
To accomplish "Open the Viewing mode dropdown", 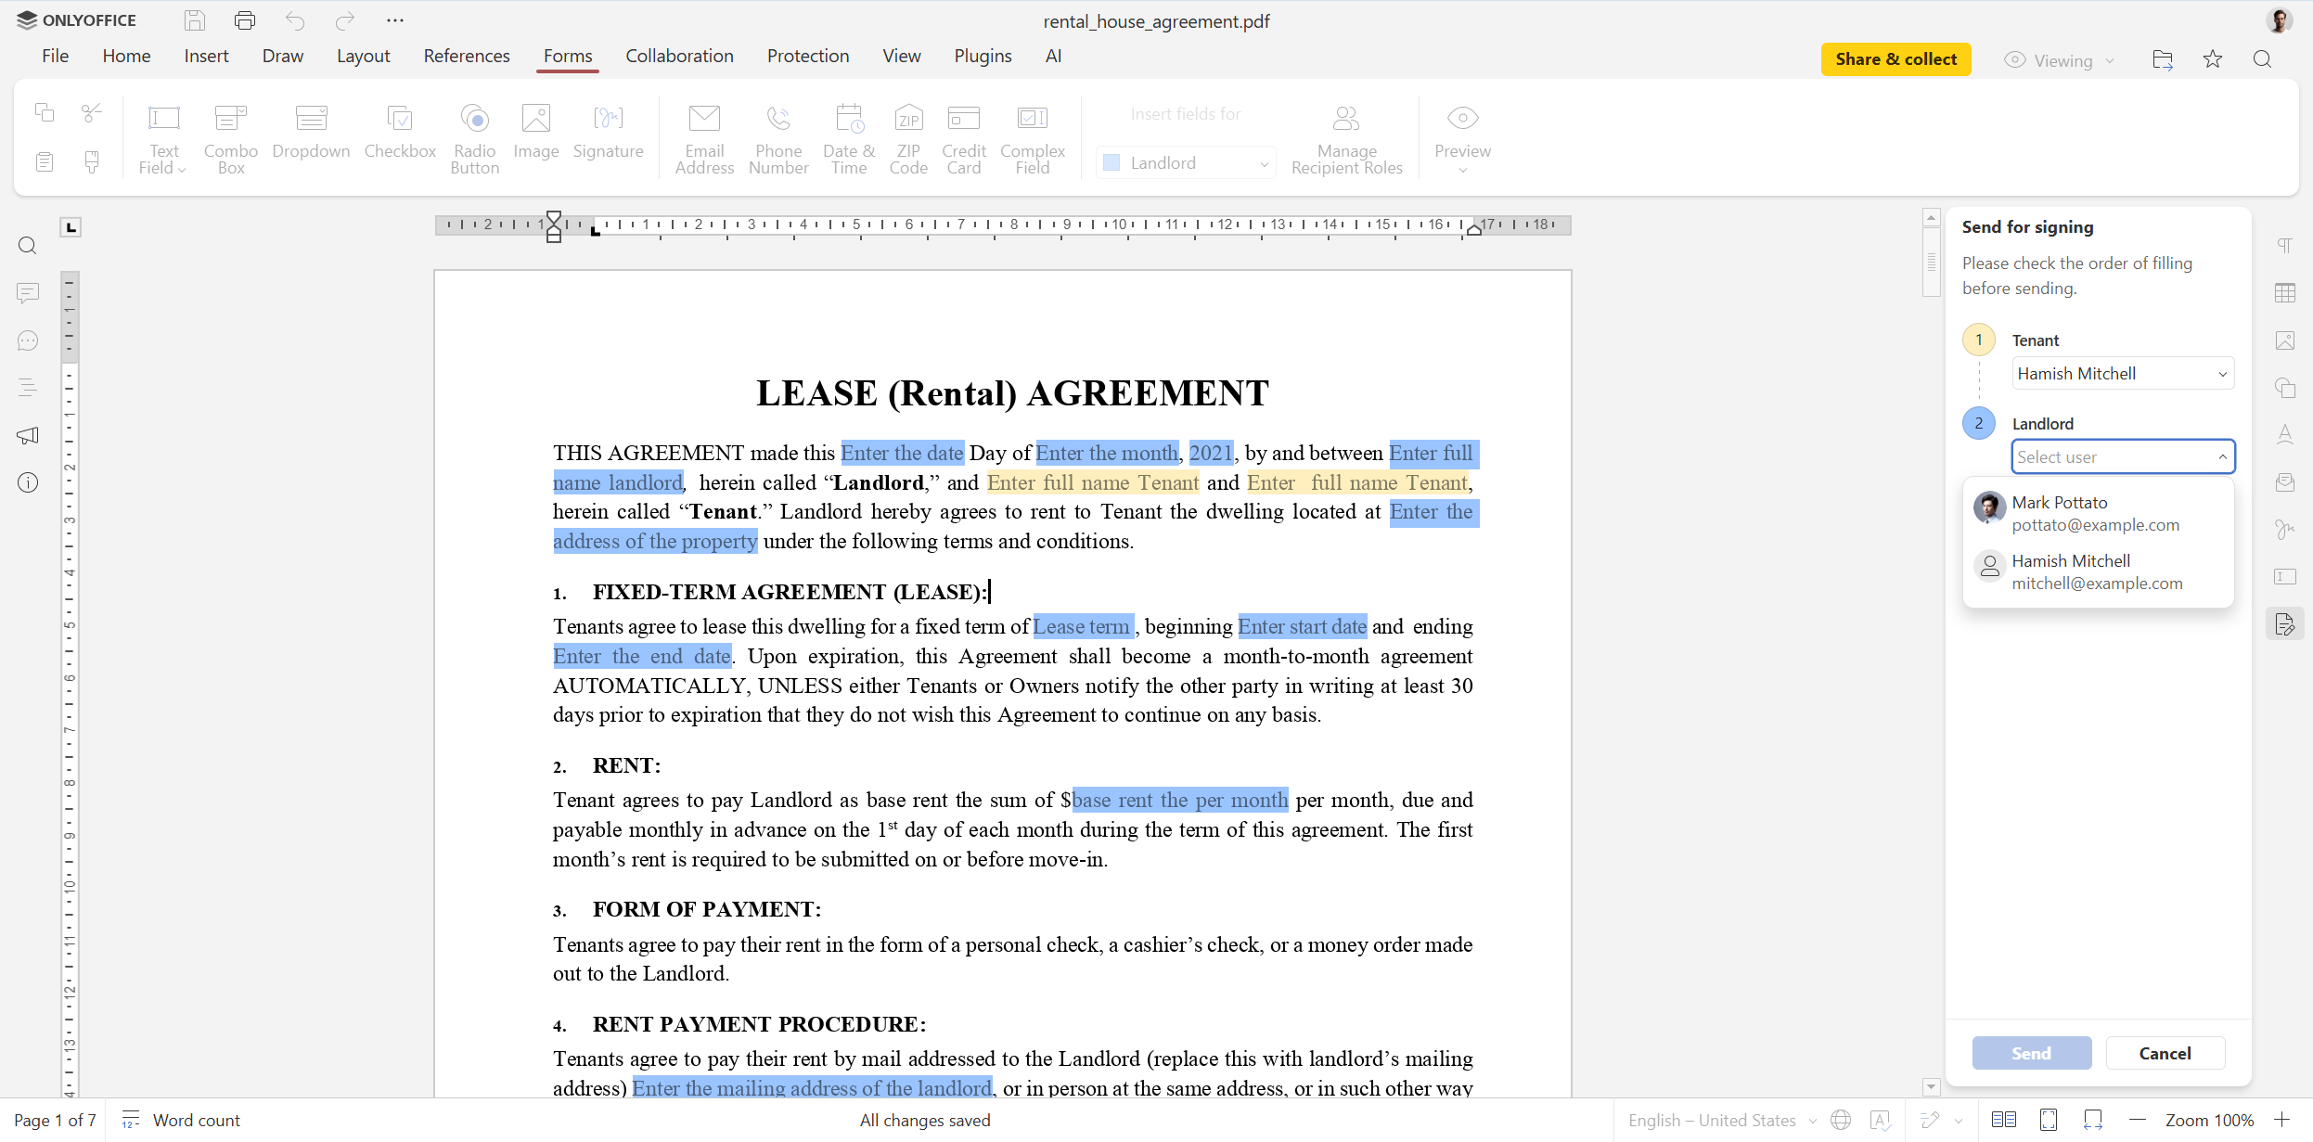I will (2060, 60).
